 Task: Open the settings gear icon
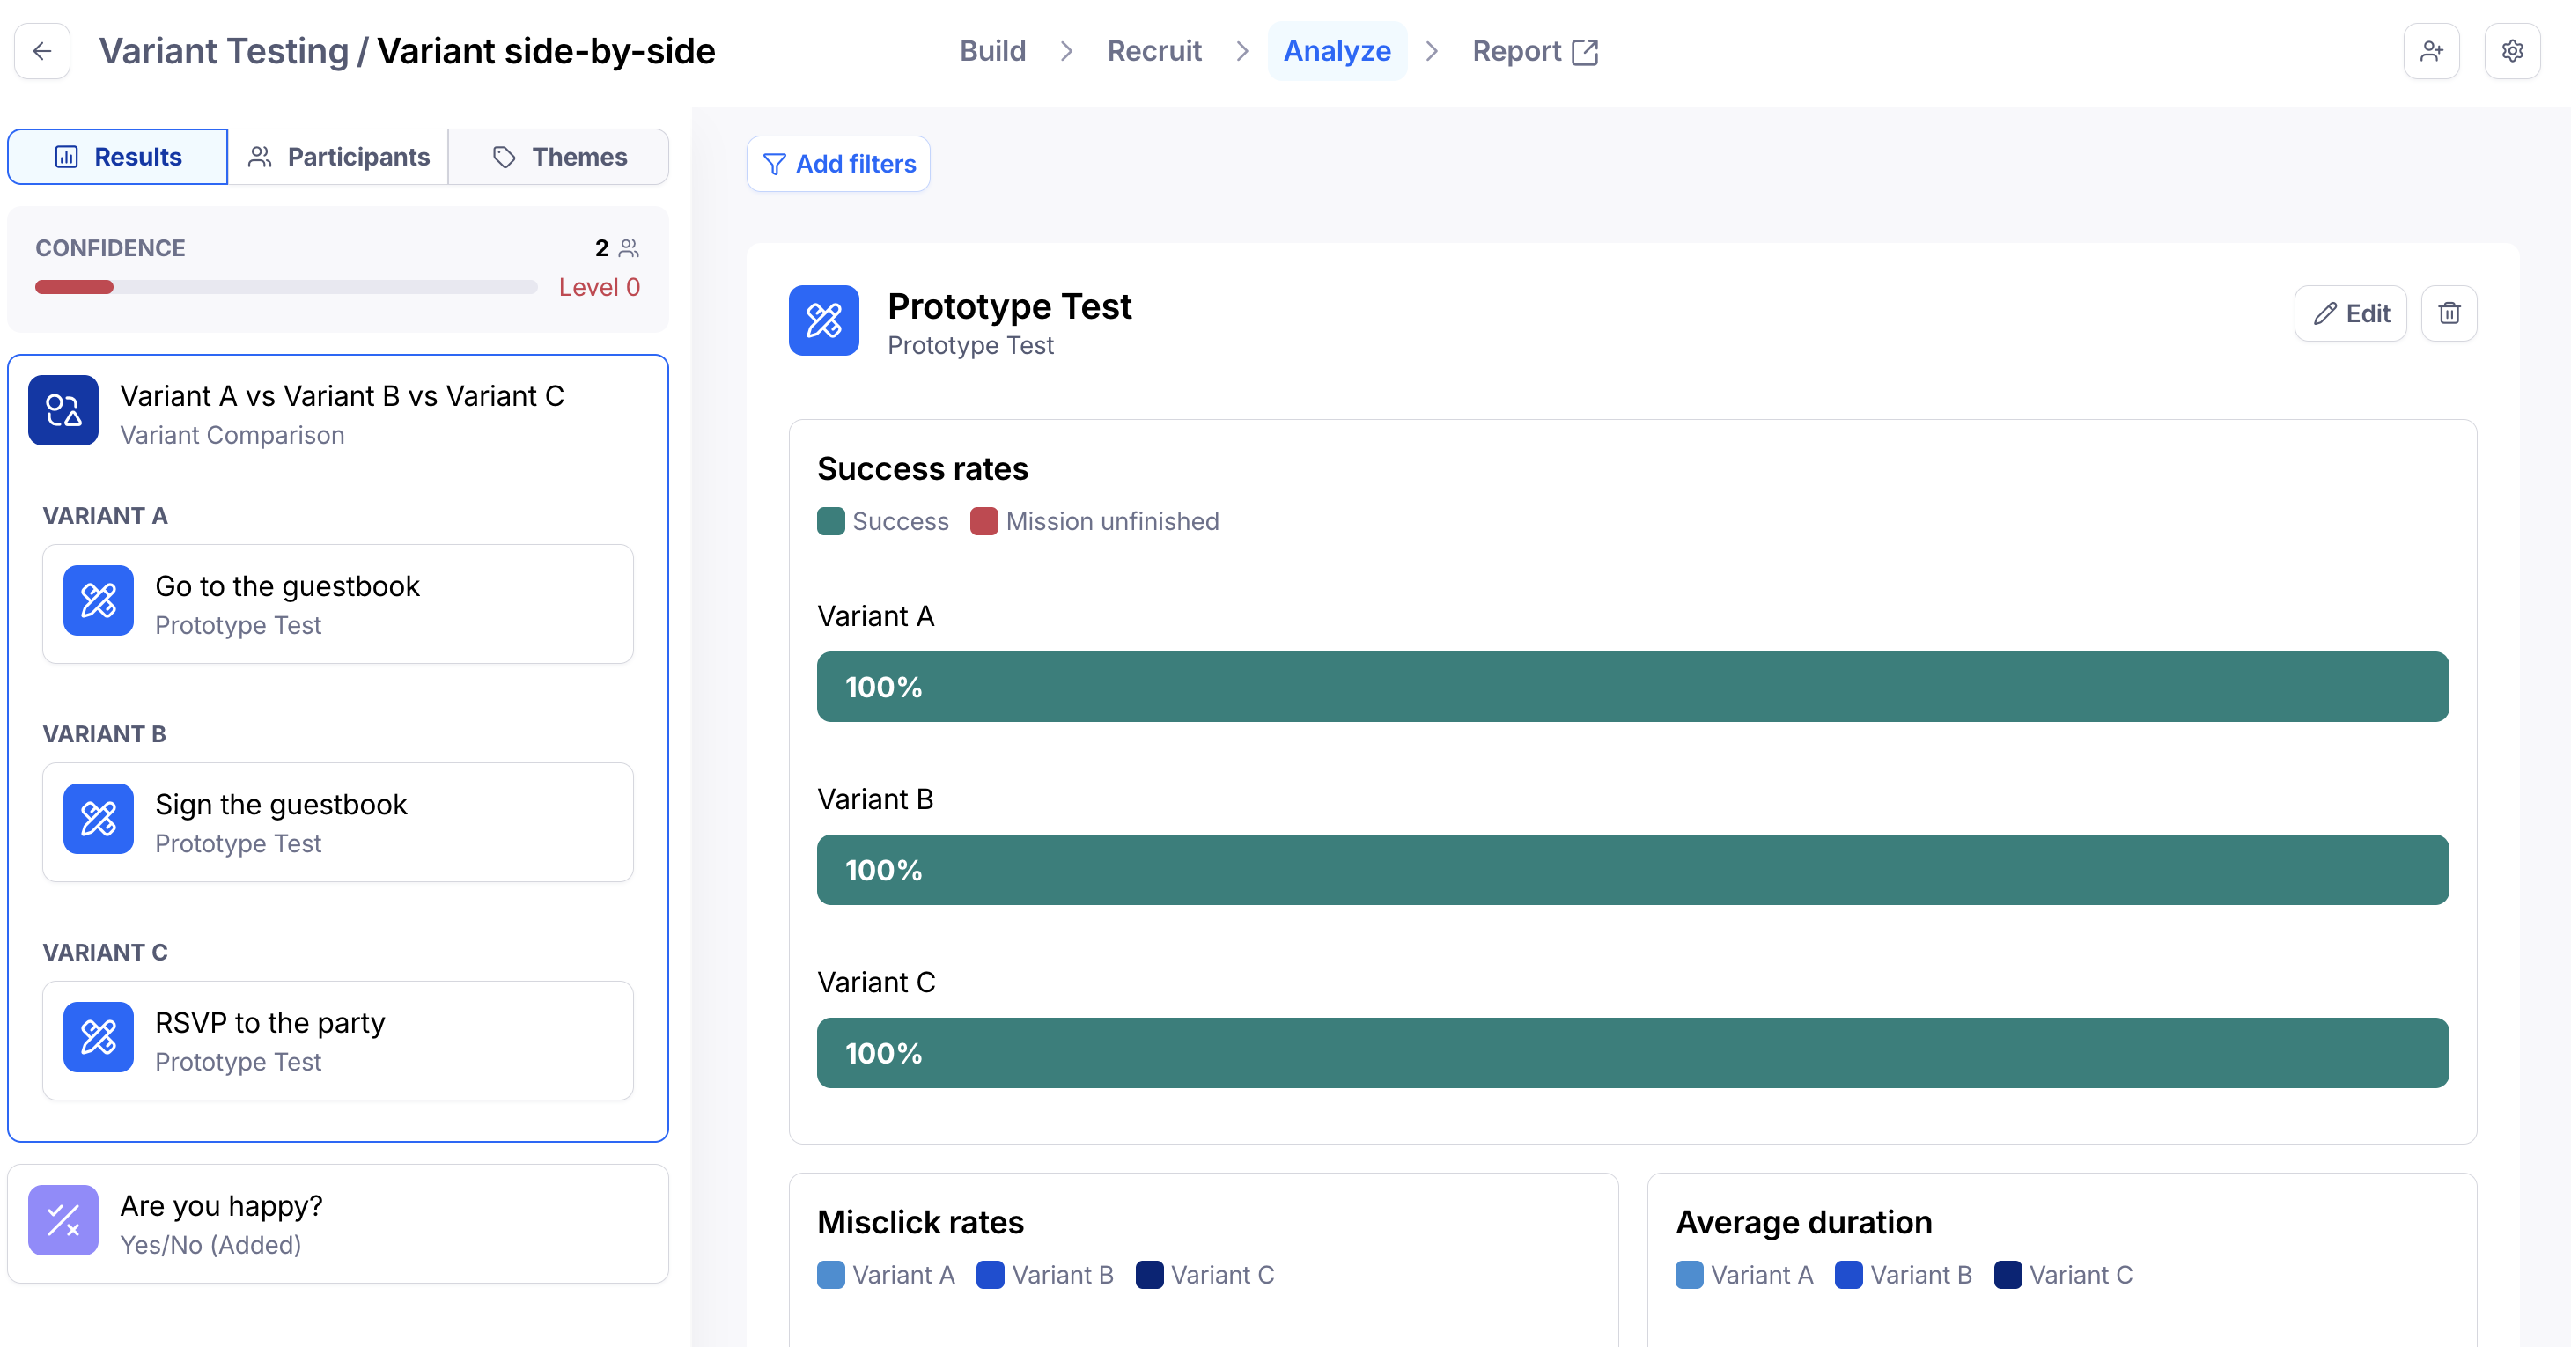(x=2512, y=51)
